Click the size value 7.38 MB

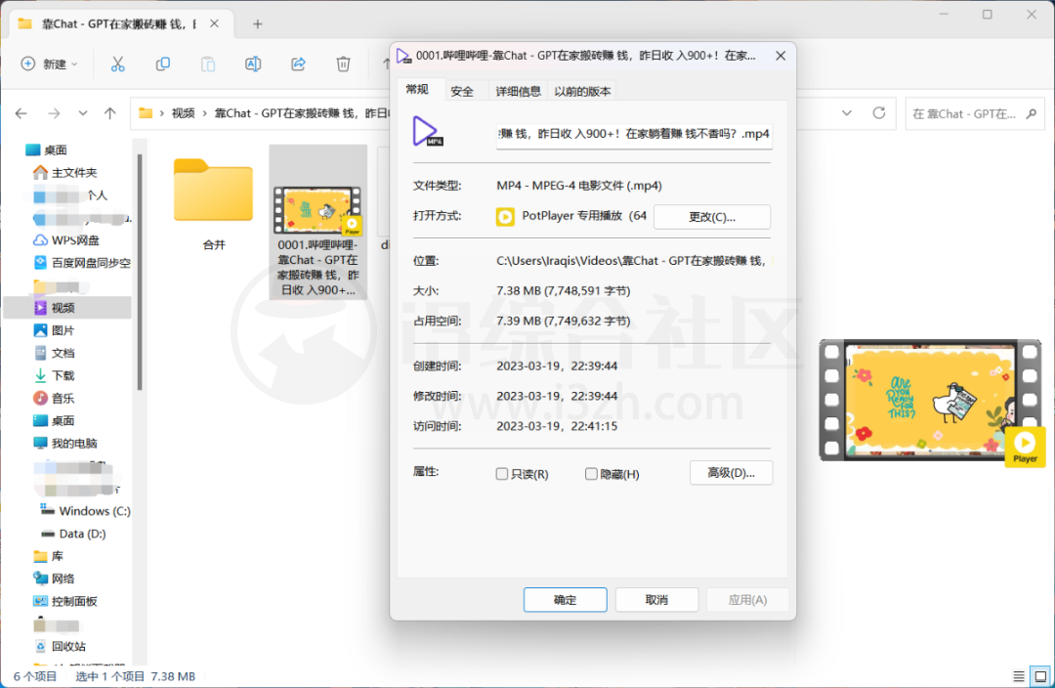coord(564,291)
